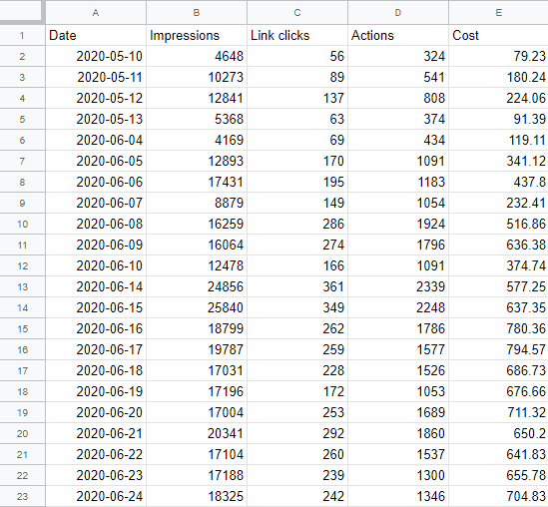548x507 pixels.
Task: Select actions cell showing 2339
Action: pyautogui.click(x=397, y=286)
